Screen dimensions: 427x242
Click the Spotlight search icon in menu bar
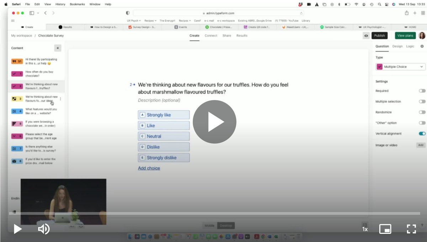380,4
